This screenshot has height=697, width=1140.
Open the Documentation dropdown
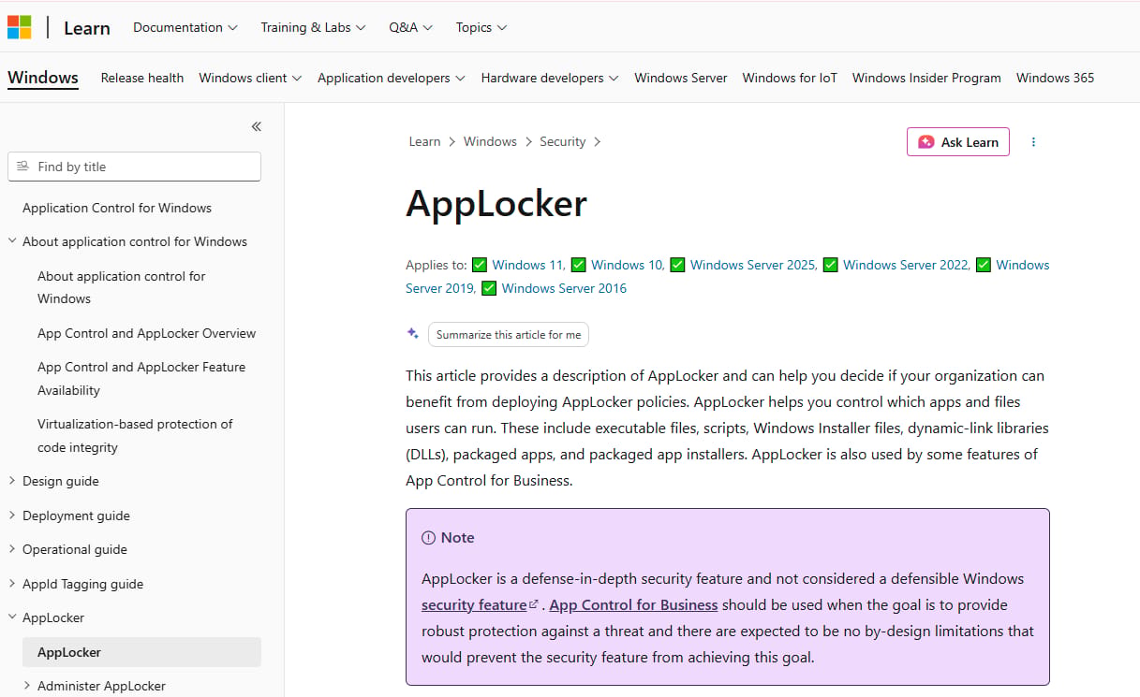(x=185, y=27)
